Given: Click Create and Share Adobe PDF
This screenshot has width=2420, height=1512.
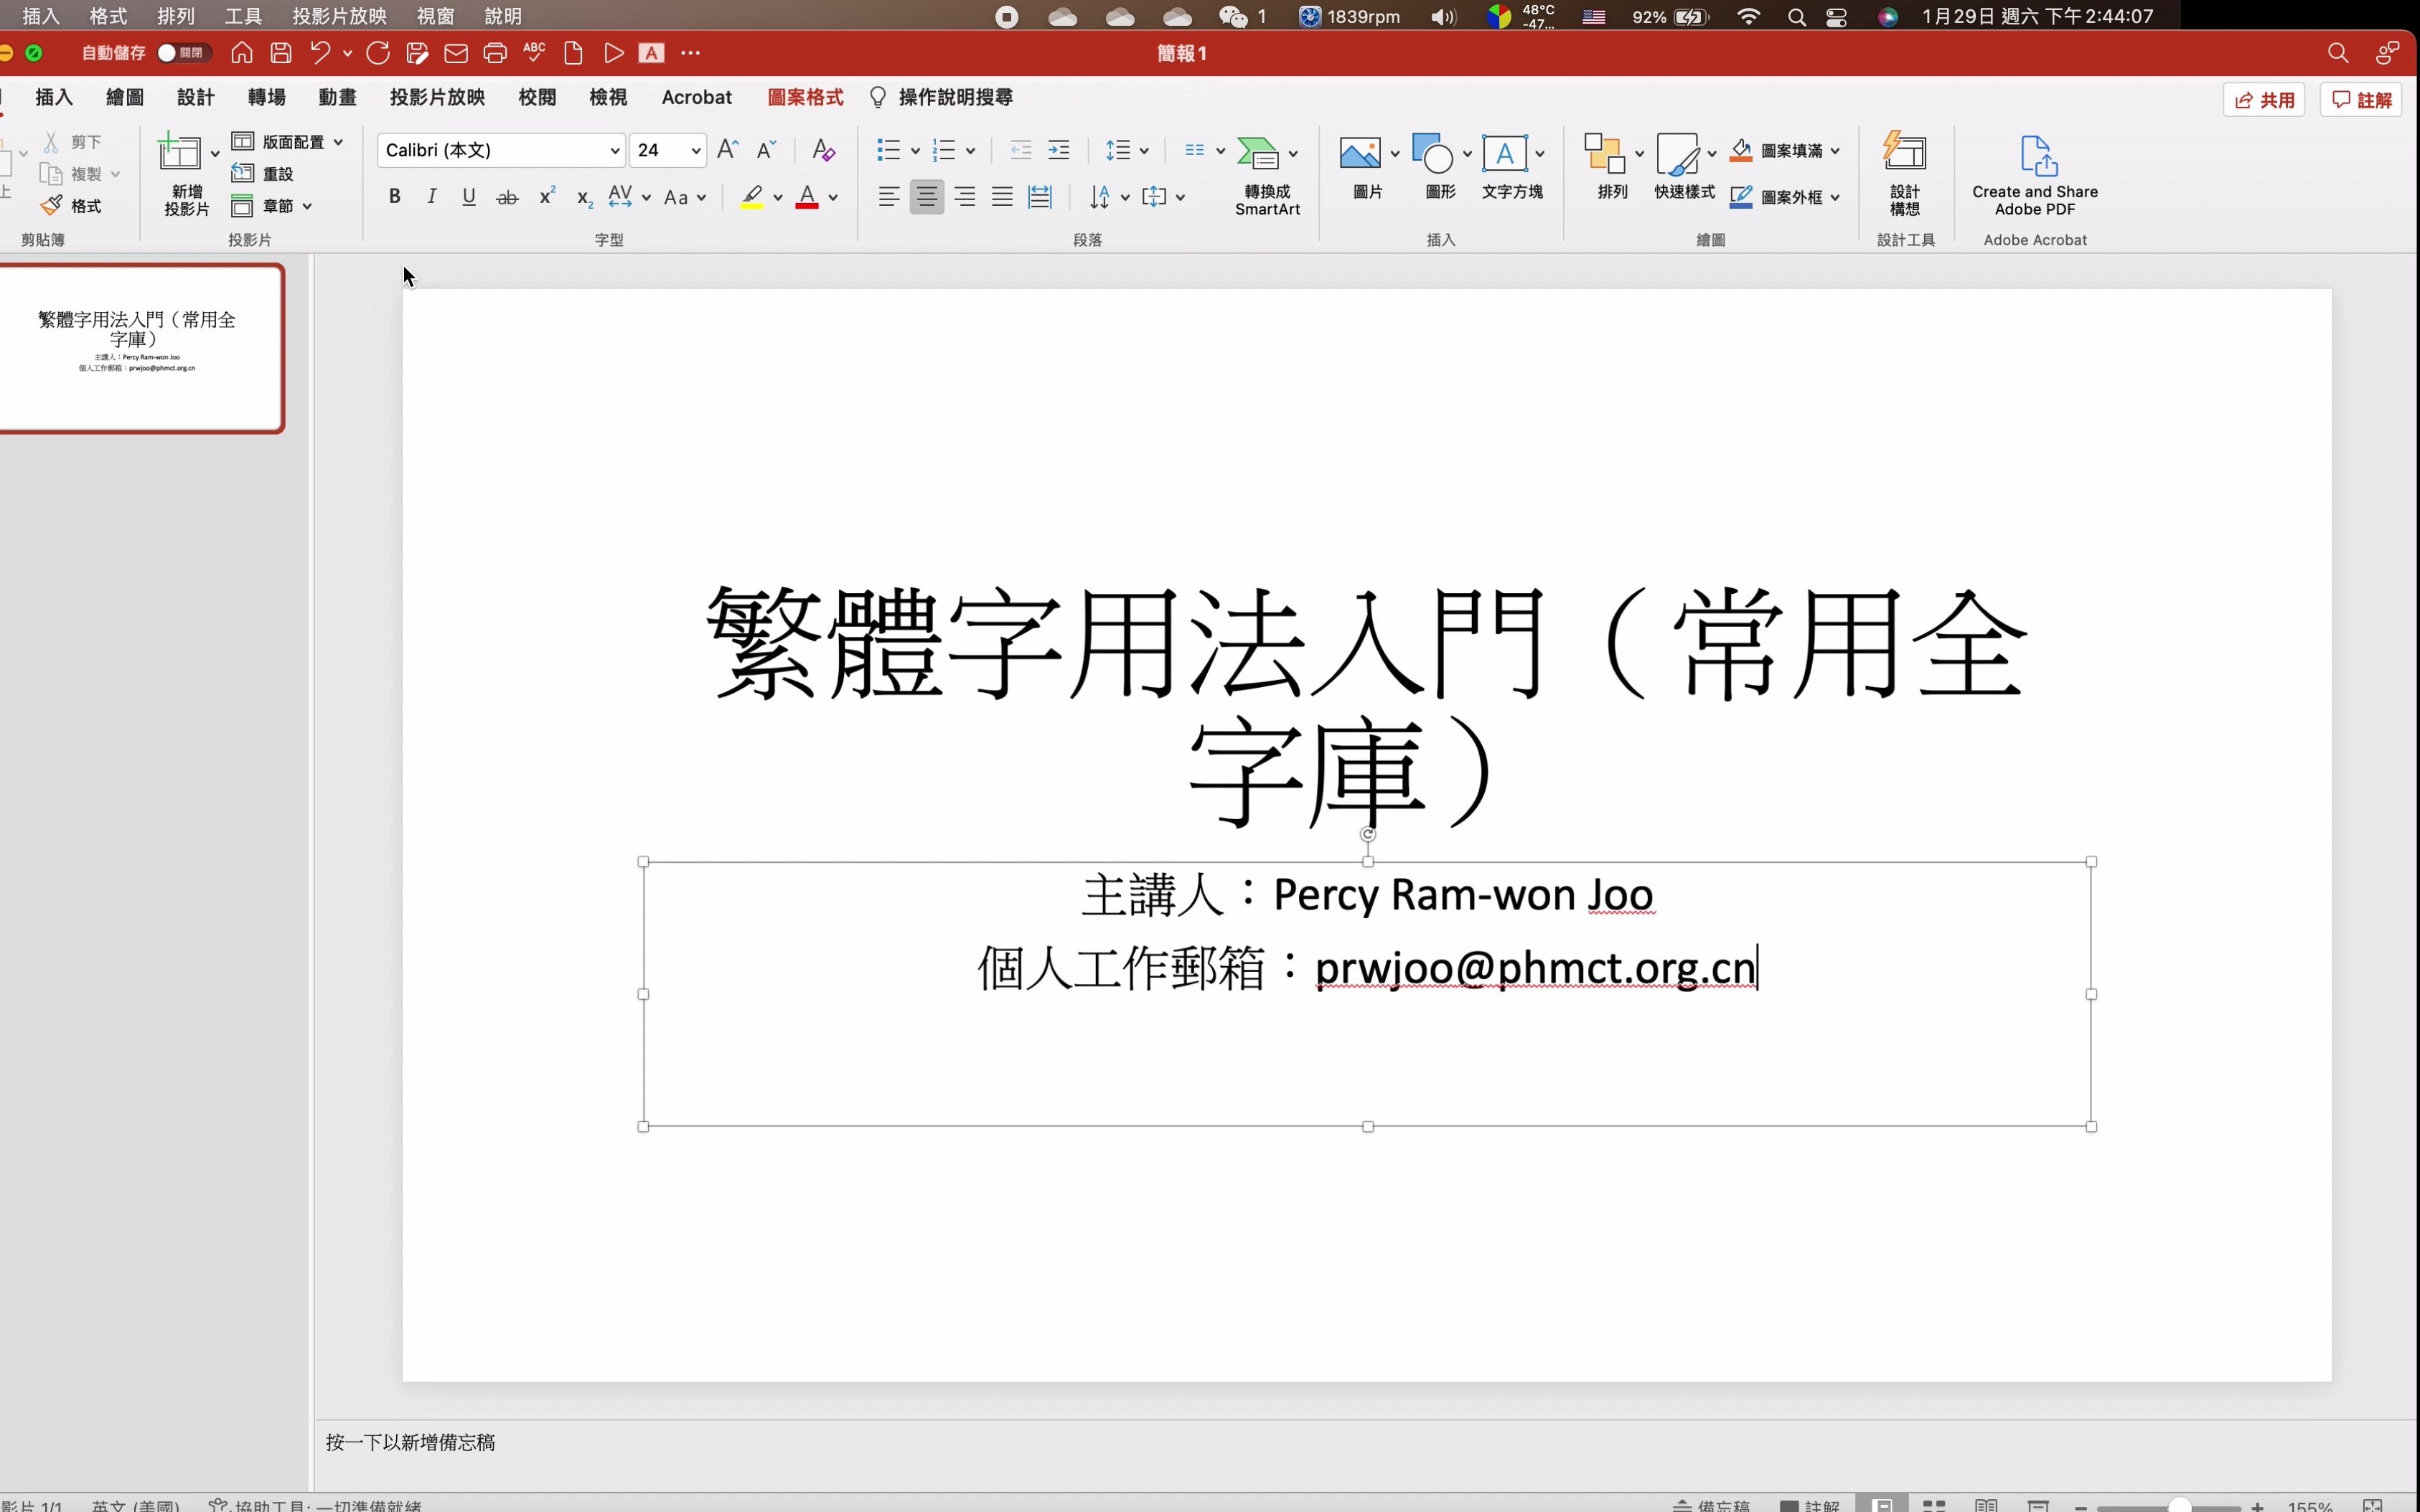Looking at the screenshot, I should point(2034,176).
